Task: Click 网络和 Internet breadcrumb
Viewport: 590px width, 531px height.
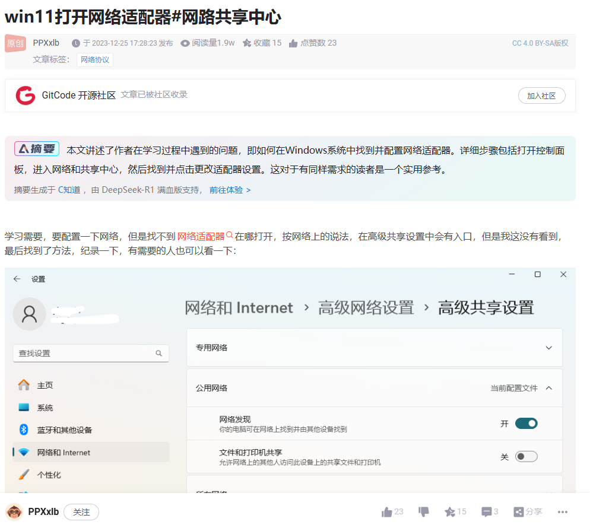Action: (239, 307)
